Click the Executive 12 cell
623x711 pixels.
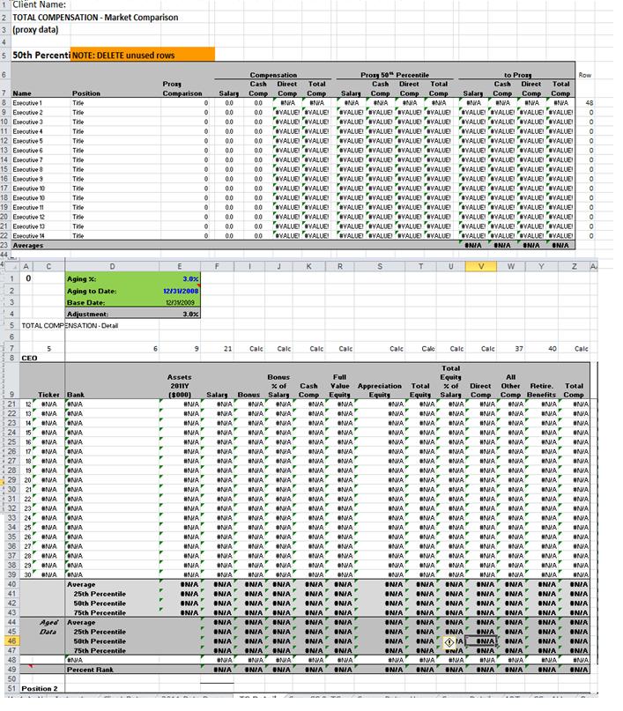28,218
